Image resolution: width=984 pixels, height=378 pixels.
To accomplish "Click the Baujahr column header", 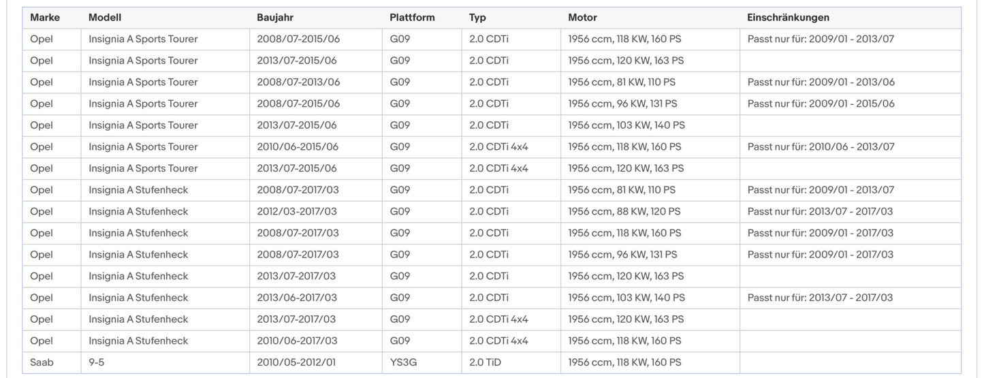I will (275, 18).
